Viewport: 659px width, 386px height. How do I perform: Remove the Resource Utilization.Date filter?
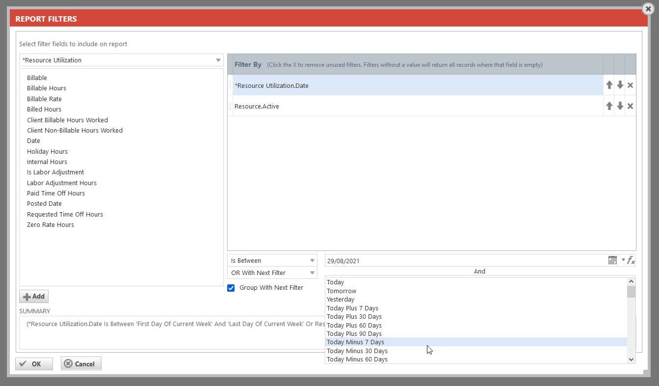click(631, 85)
